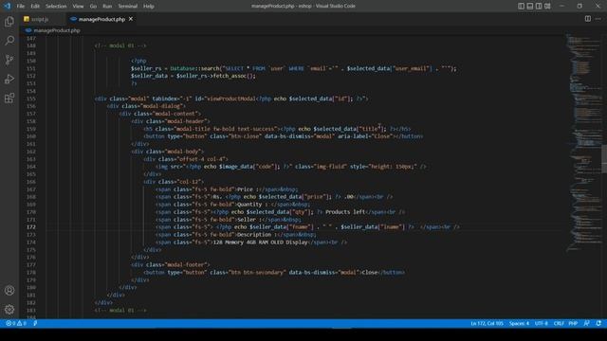Screen dimensions: 607x341
Task: Click line number 172 in gutter
Action: click(x=31, y=227)
